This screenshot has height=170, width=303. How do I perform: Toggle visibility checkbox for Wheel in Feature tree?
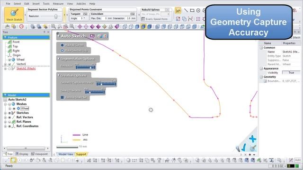pos(9,60)
